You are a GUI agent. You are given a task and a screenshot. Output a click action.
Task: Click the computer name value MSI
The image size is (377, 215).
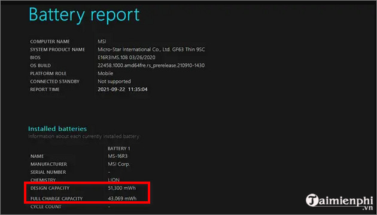click(102, 42)
